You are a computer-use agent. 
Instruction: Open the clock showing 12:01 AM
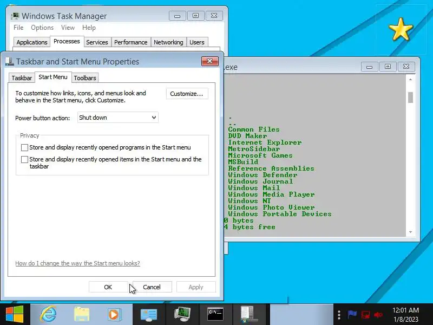pos(405,315)
